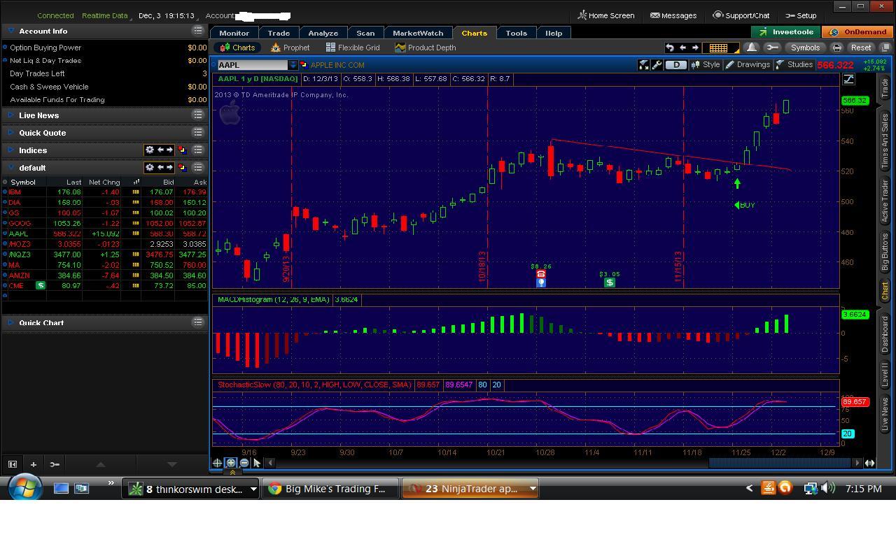This screenshot has width=896, height=537.
Task: Expand the Quick Chart section
Action: (11, 322)
